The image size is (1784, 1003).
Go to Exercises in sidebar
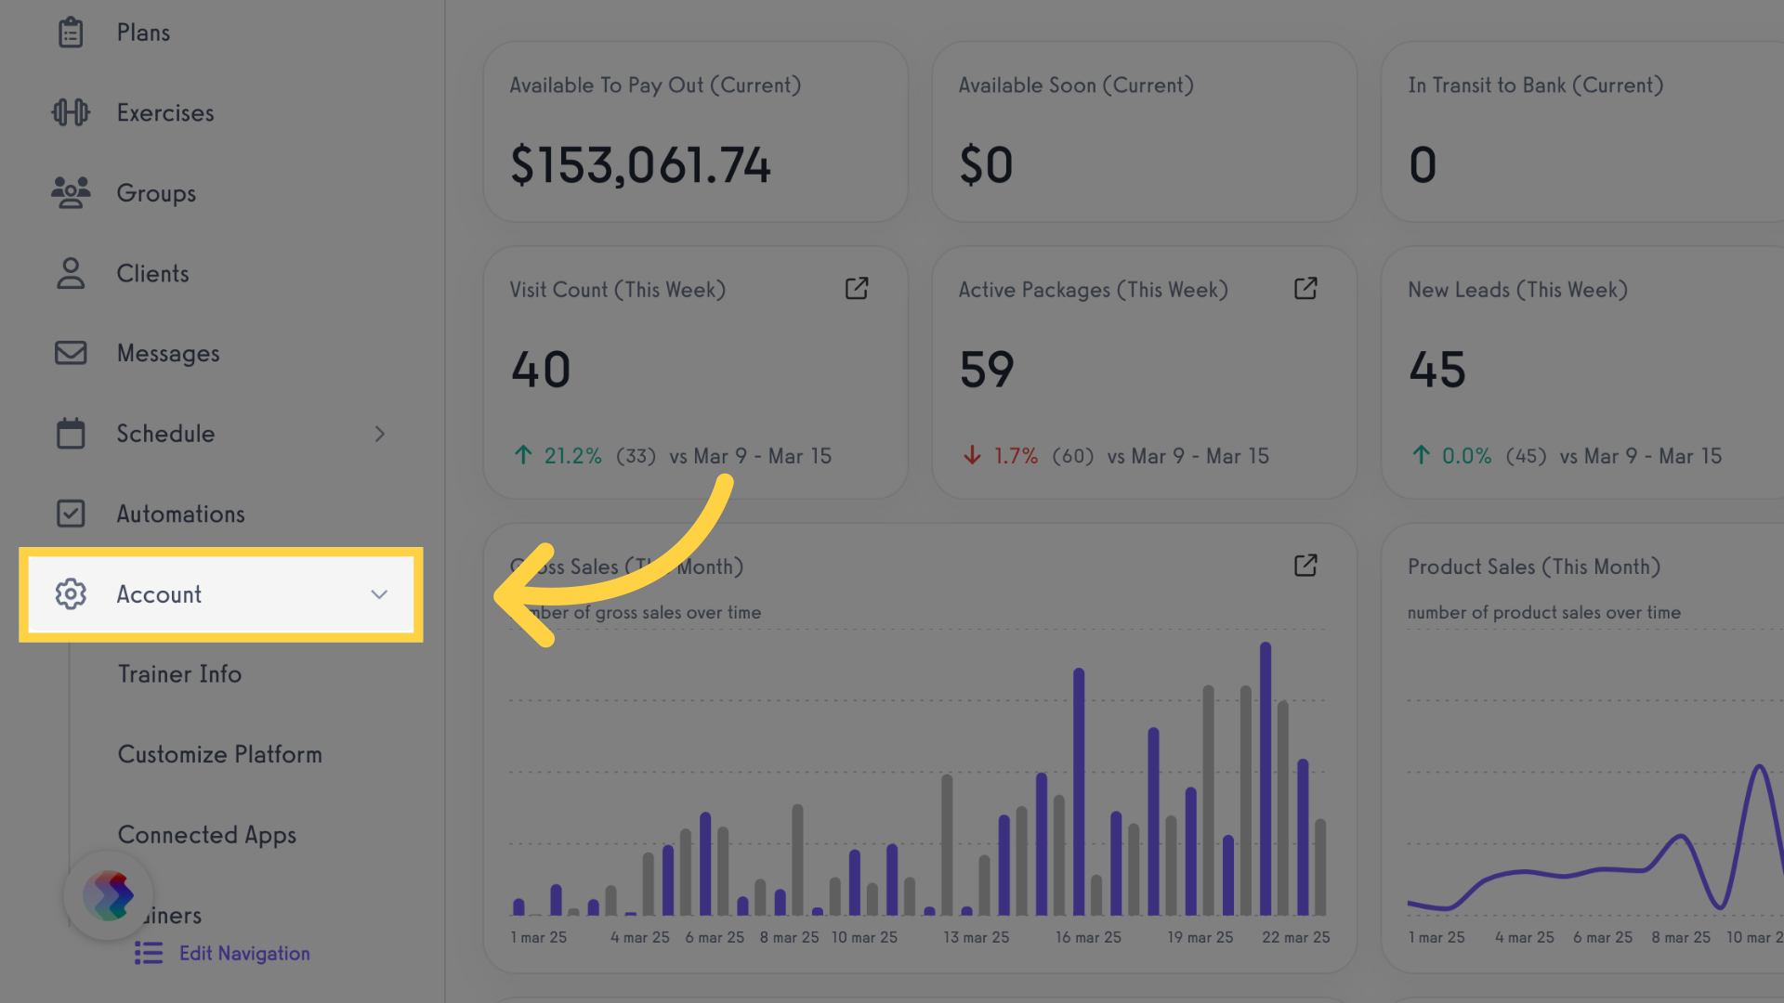[165, 112]
